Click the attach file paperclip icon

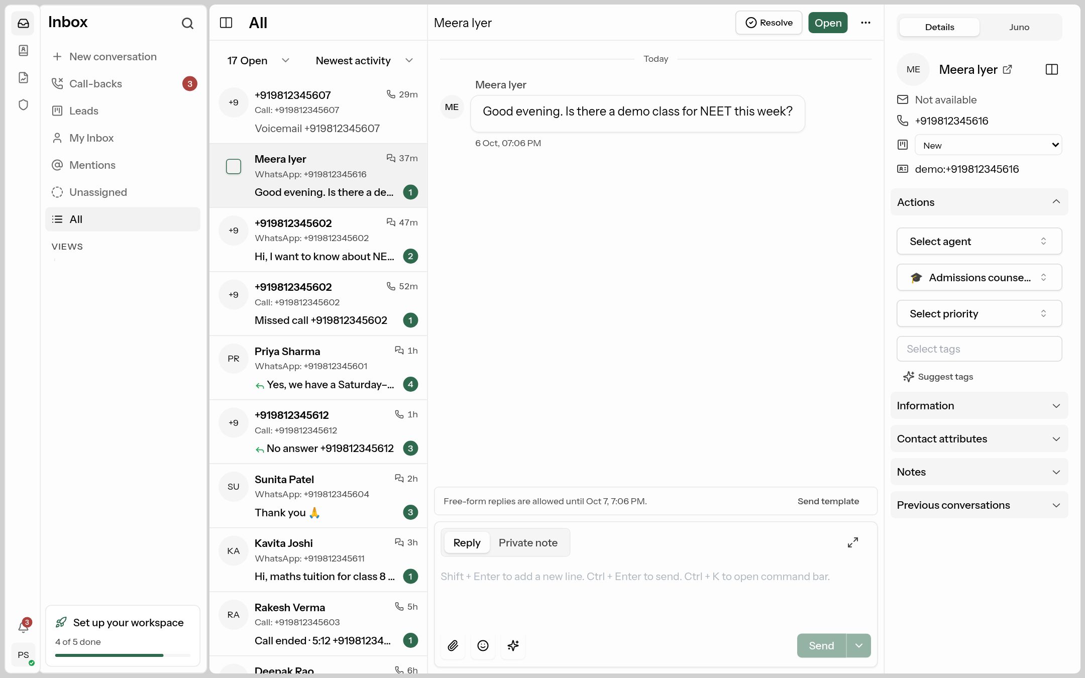[x=453, y=645]
